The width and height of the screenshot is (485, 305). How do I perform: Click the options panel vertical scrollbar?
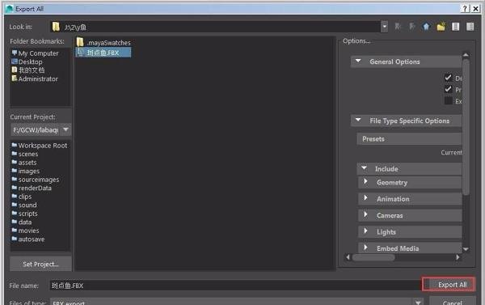click(x=466, y=128)
